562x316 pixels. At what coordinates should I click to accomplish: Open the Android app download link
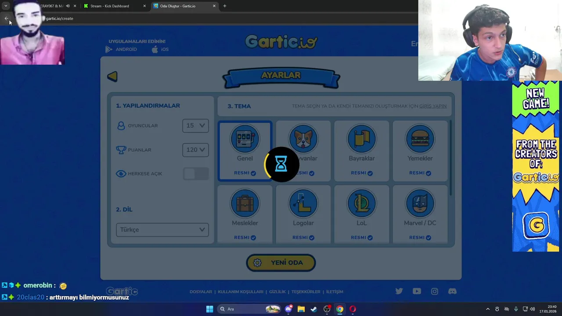(x=121, y=49)
